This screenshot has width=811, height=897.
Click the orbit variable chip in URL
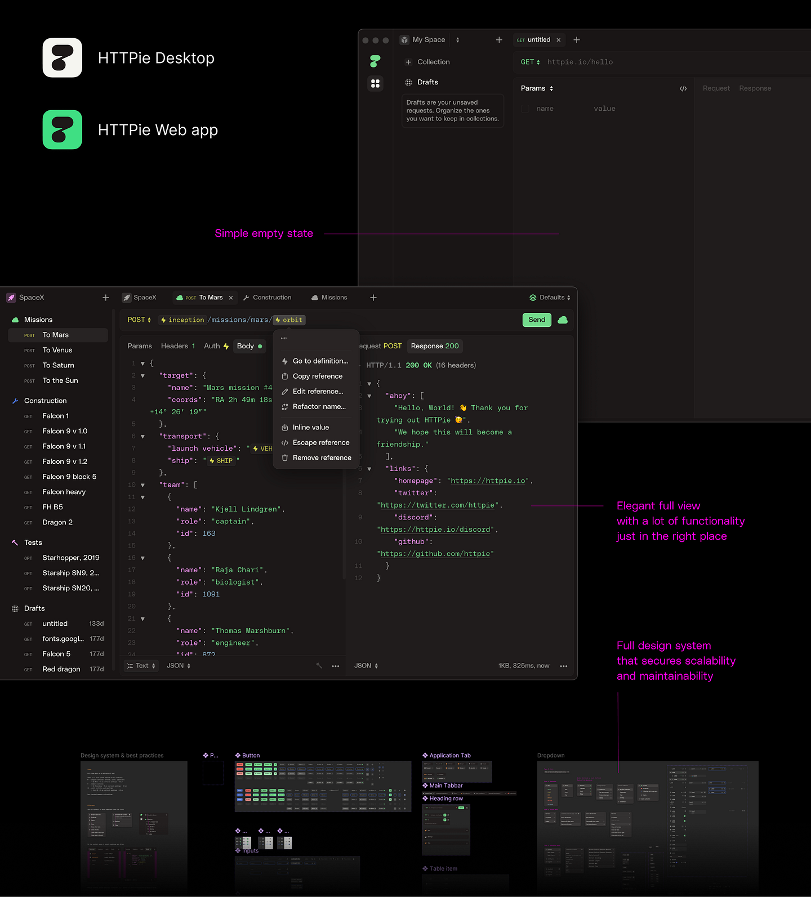tap(289, 320)
